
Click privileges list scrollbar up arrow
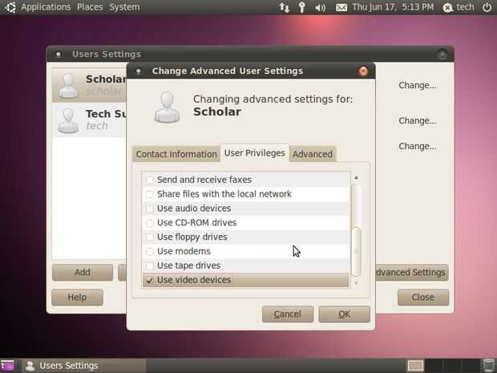[356, 177]
